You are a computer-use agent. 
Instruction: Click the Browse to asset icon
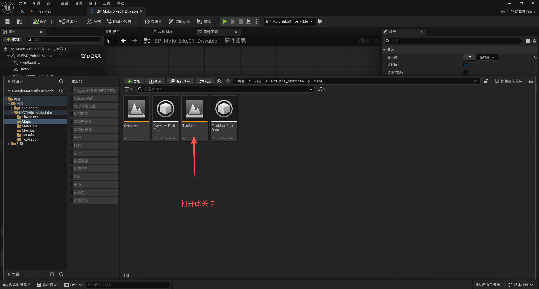(x=19, y=22)
